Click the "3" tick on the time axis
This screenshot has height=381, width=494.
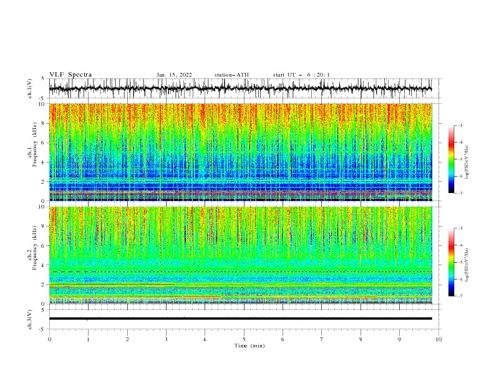pos(166,339)
